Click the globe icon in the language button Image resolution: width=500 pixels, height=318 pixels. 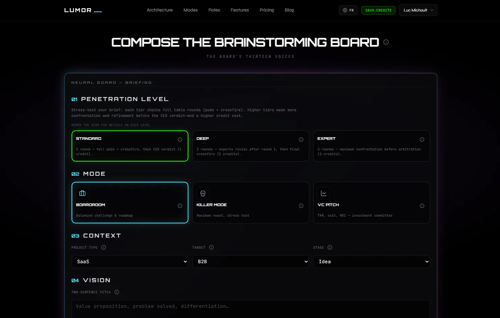pyautogui.click(x=345, y=10)
